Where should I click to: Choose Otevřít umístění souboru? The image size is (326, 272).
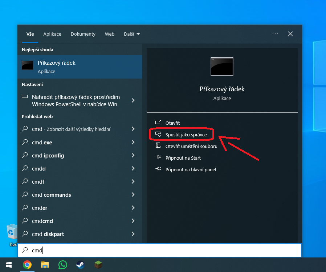tap(191, 146)
